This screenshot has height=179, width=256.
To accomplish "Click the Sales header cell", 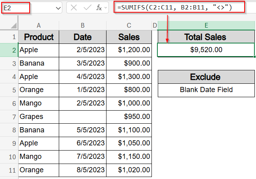I will (x=129, y=37).
